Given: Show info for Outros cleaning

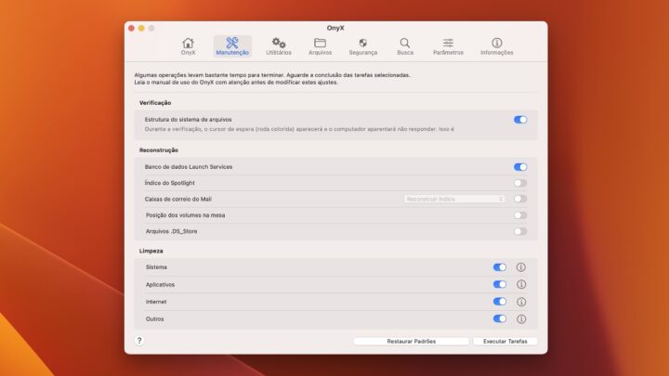Looking at the screenshot, I should click(521, 318).
